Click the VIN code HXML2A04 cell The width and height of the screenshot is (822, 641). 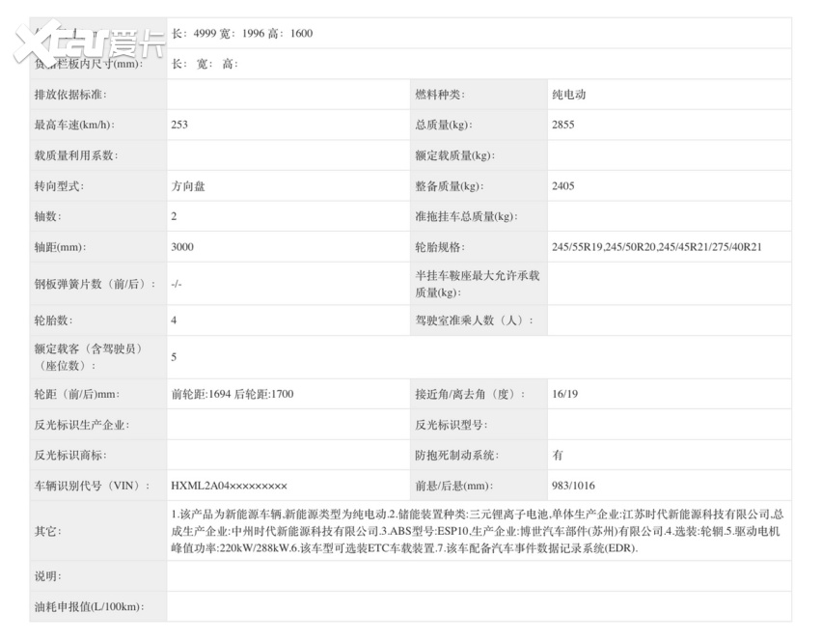point(227,485)
